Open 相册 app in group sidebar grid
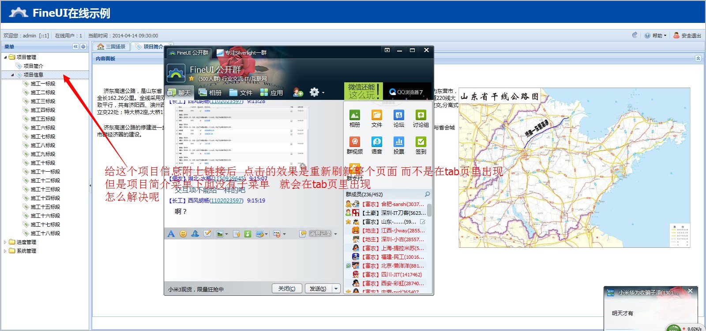The height and width of the screenshot is (331, 706). coord(355,119)
